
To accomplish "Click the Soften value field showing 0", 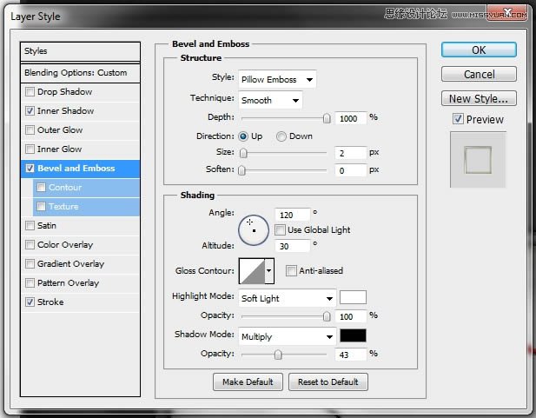I will 351,170.
